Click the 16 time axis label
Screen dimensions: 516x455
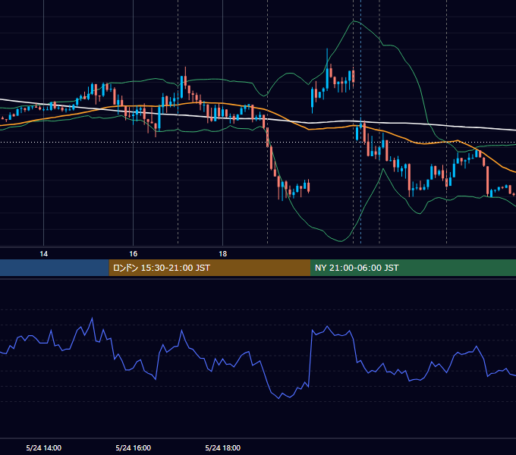click(133, 254)
